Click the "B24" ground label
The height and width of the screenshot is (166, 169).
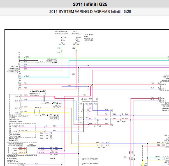pyautogui.click(x=60, y=103)
